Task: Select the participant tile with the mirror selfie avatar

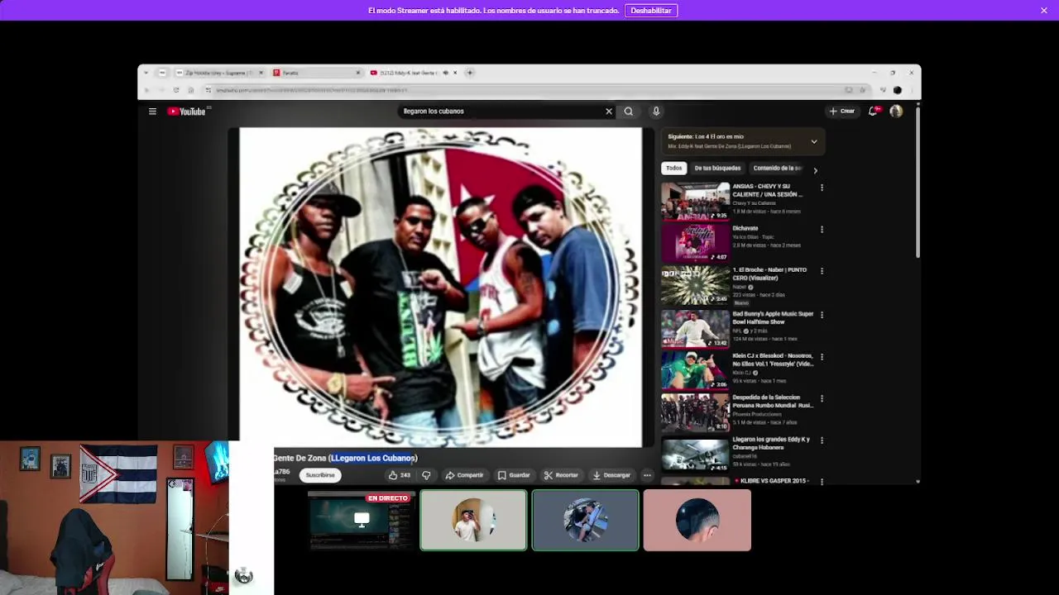Action: tap(473, 520)
